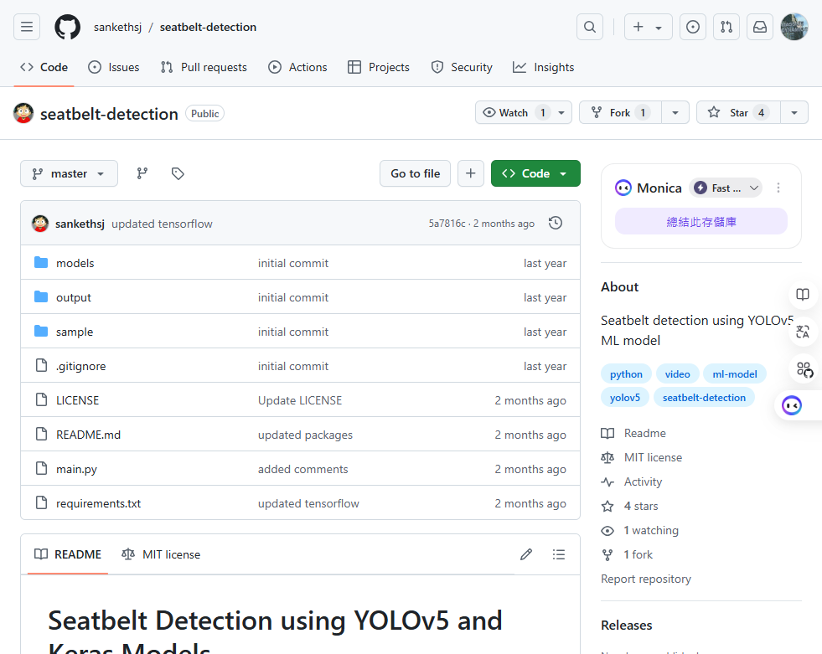The image size is (822, 654).
Task: Open .gitignore file
Action: [80, 366]
